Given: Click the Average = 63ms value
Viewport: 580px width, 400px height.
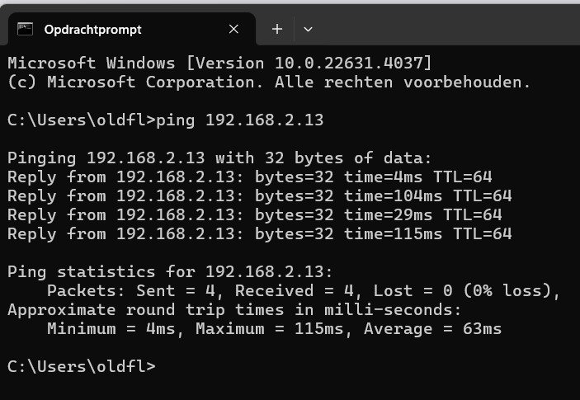Looking at the screenshot, I should click(x=433, y=329).
